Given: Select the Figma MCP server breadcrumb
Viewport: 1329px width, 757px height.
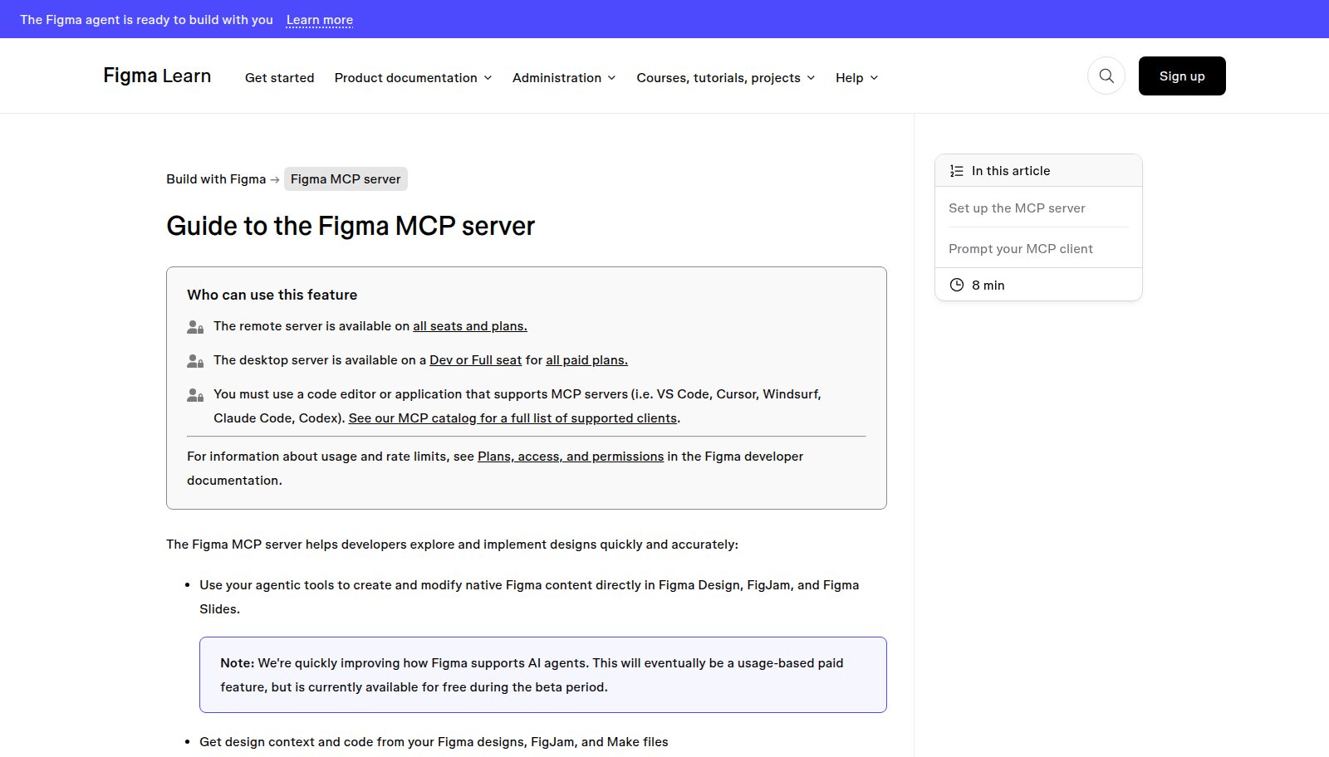Looking at the screenshot, I should 346,179.
